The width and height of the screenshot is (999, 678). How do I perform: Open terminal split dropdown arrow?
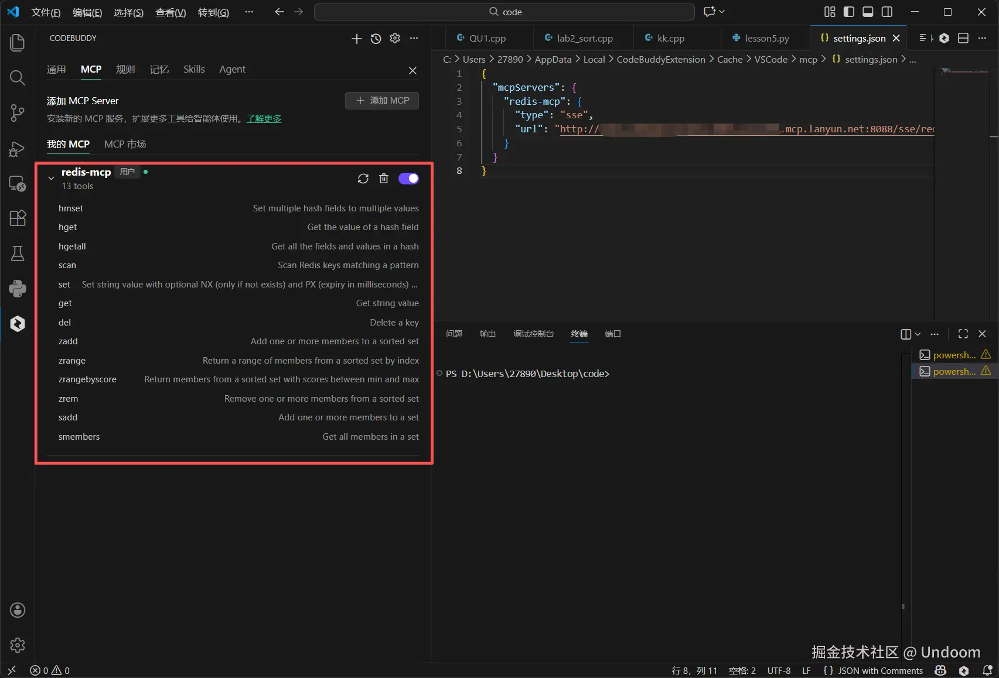(918, 334)
